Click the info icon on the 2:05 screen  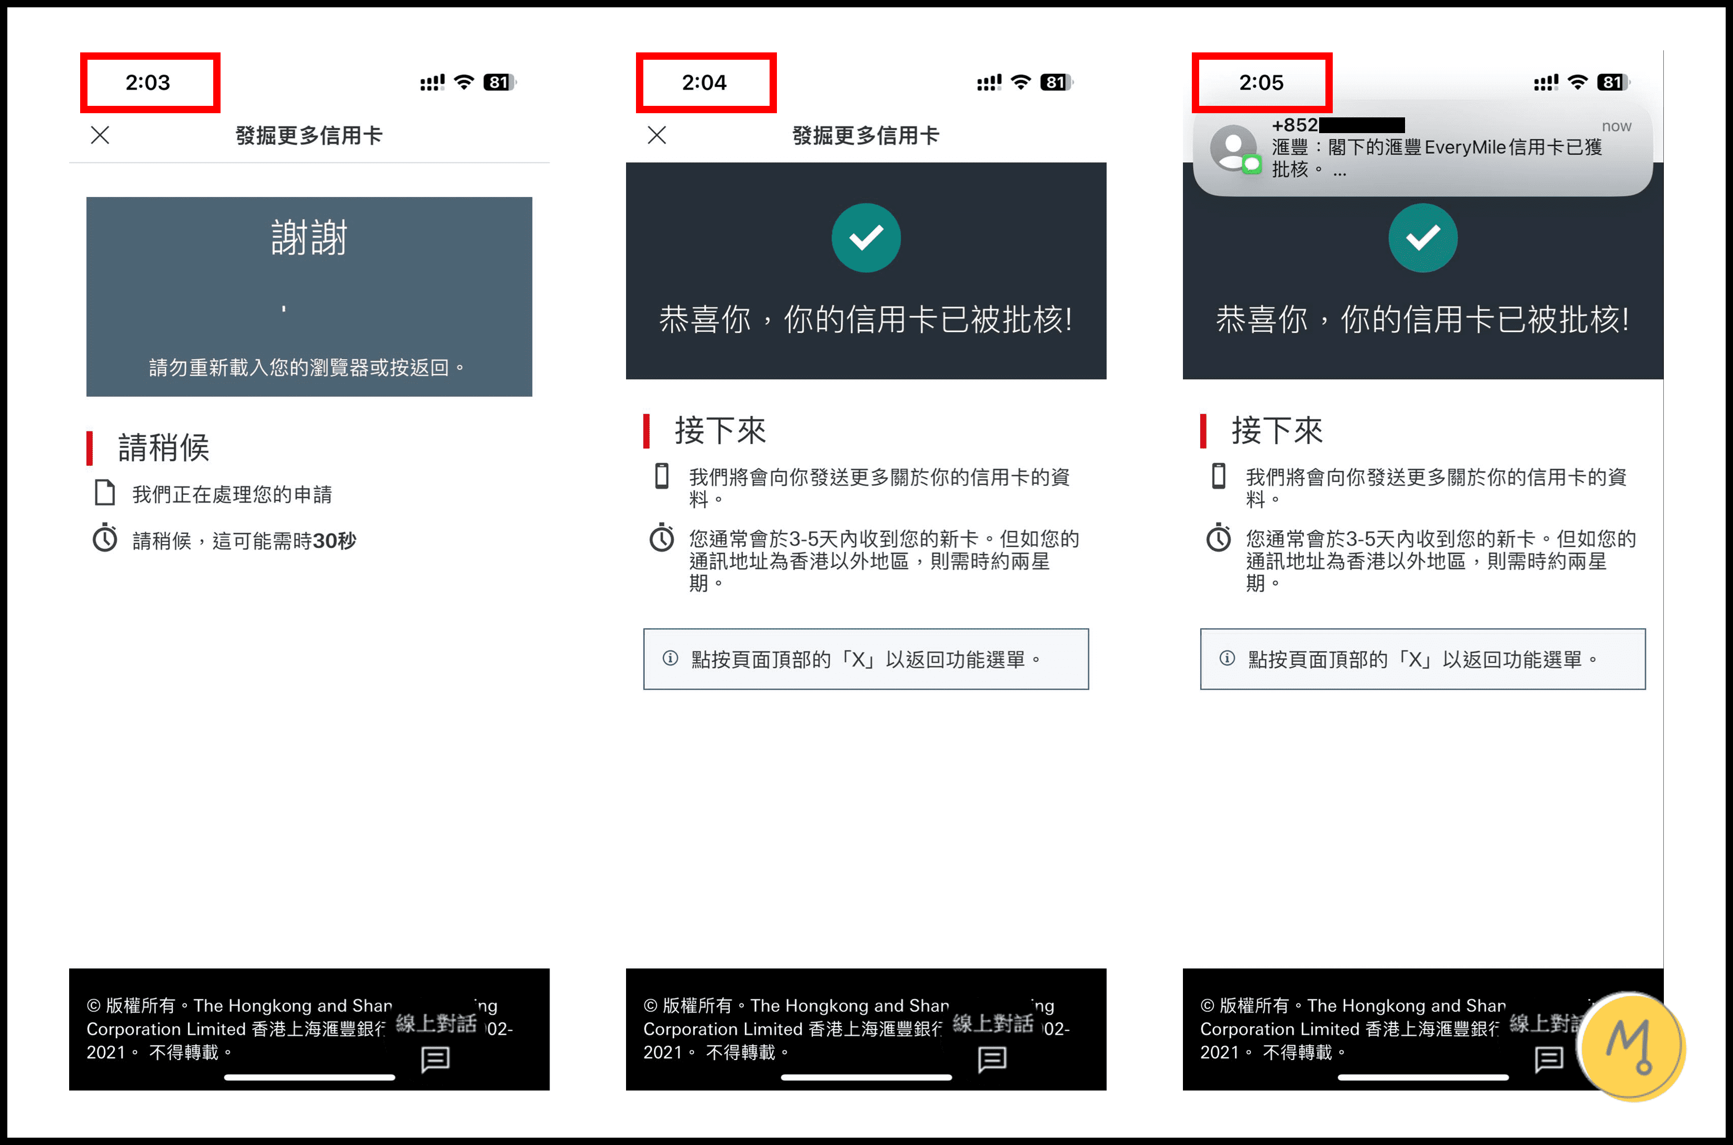1227,659
